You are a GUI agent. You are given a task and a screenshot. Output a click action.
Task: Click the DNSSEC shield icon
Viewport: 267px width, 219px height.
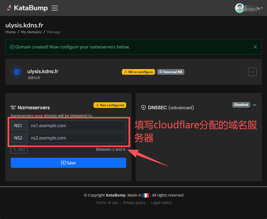[x=143, y=108]
